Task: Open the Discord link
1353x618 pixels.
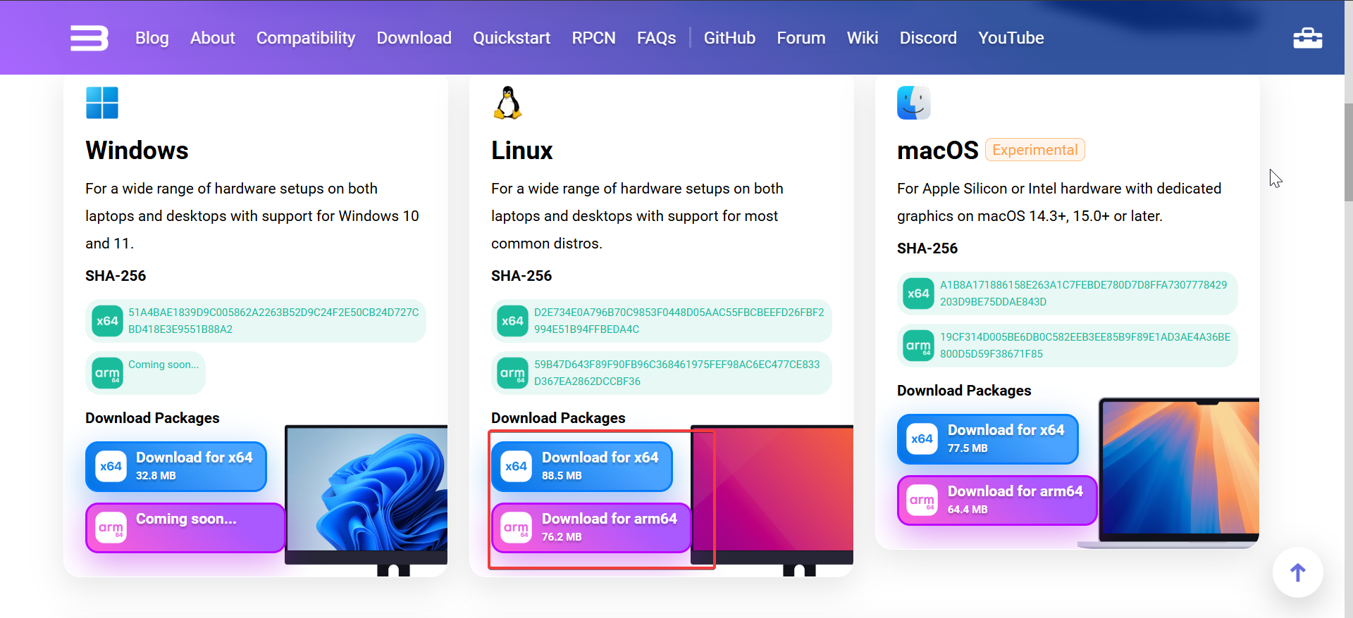Action: pos(928,38)
